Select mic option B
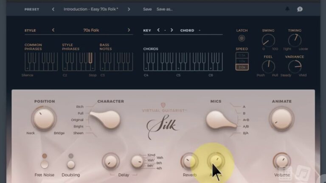Viewport: 326px width, 183px height. (244, 113)
